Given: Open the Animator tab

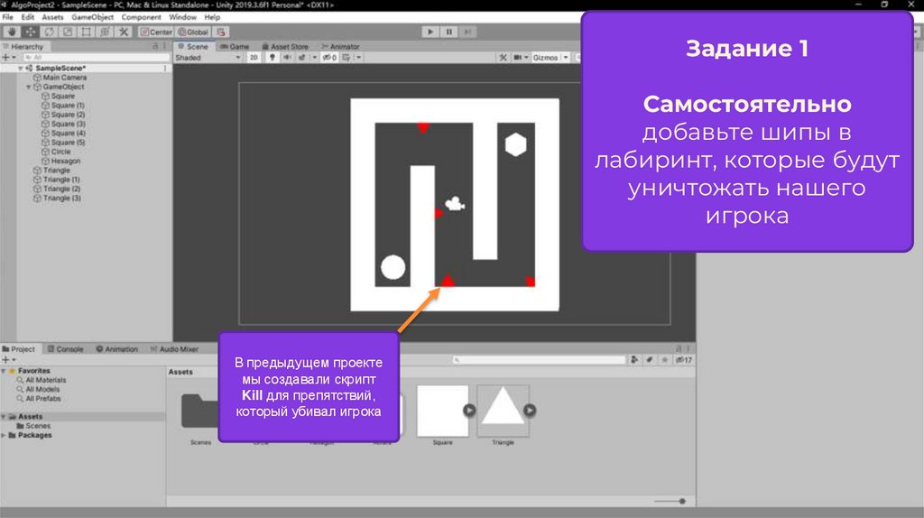Looking at the screenshot, I should [x=340, y=46].
